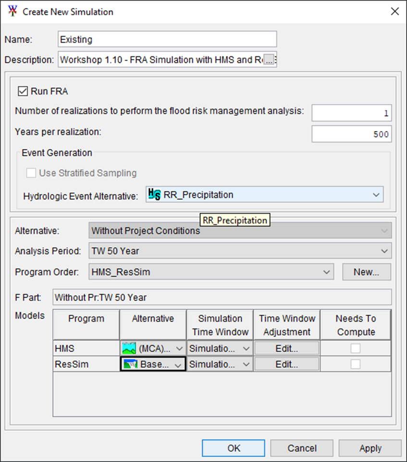Click the HEC-WAT application icon in title bar
The height and width of the screenshot is (462, 407).
pyautogui.click(x=12, y=11)
